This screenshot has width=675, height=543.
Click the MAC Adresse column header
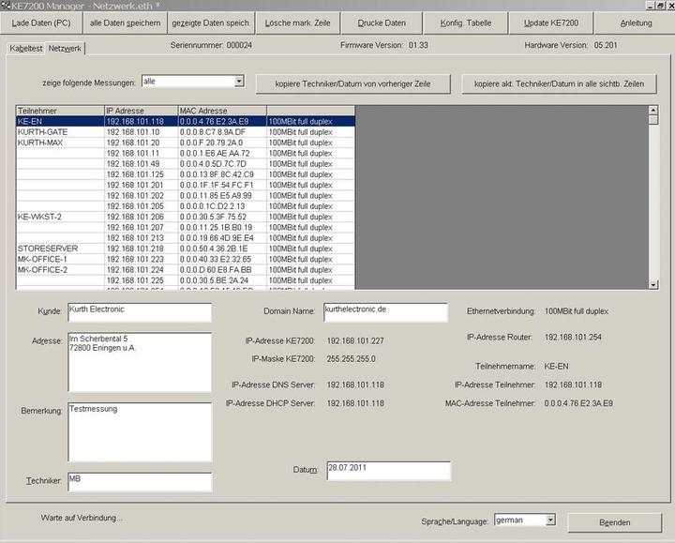[222, 111]
